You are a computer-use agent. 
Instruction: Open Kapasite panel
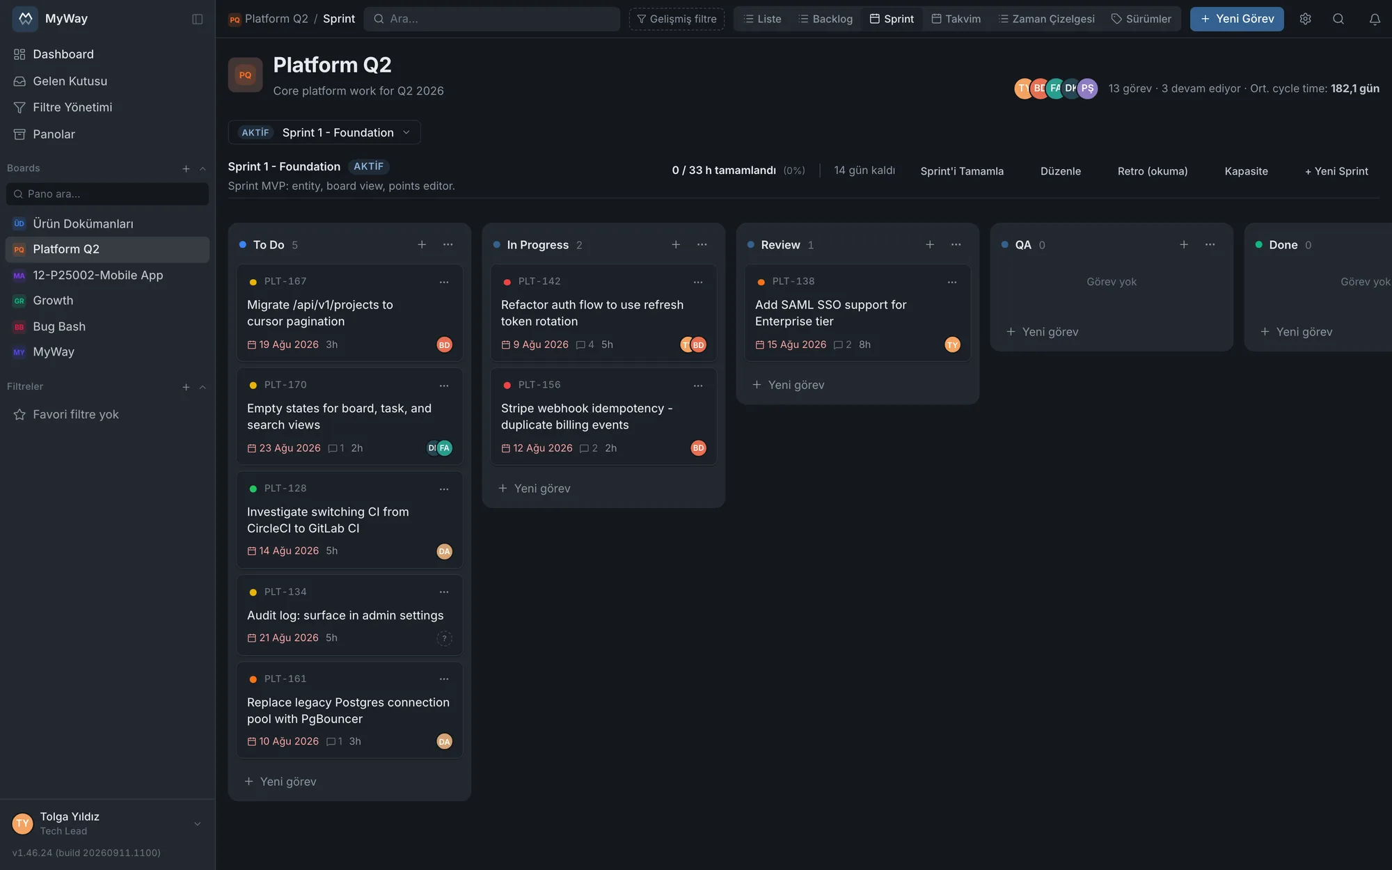(1247, 171)
